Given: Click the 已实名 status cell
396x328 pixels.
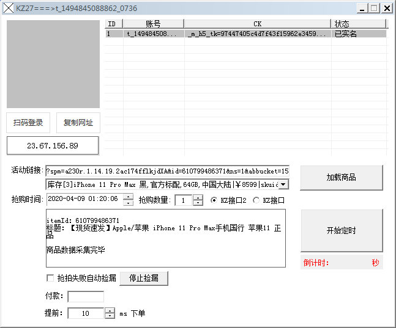Looking at the screenshot, I should coord(359,34).
